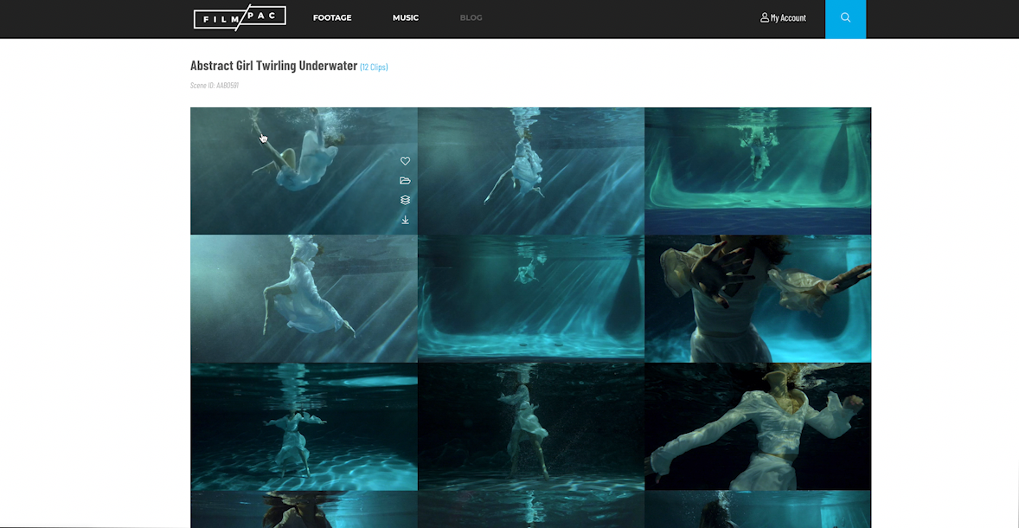Open the MUSIC section
This screenshot has width=1019, height=528.
(406, 17)
